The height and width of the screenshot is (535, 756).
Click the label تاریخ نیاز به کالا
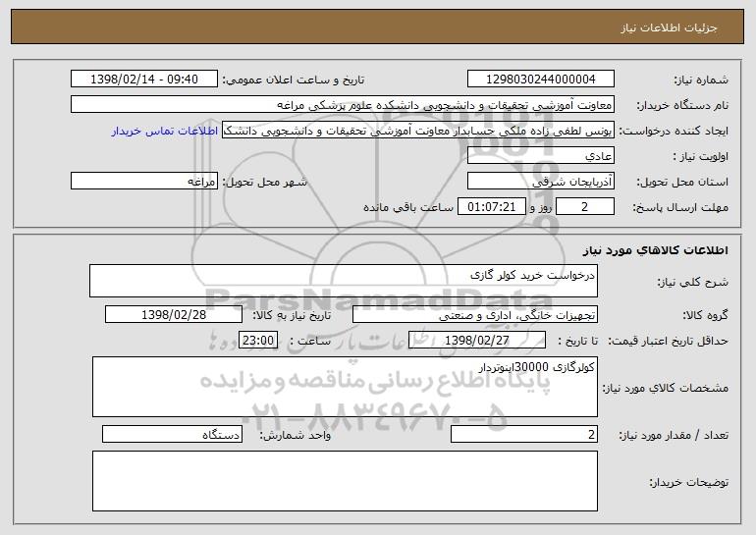(x=292, y=316)
